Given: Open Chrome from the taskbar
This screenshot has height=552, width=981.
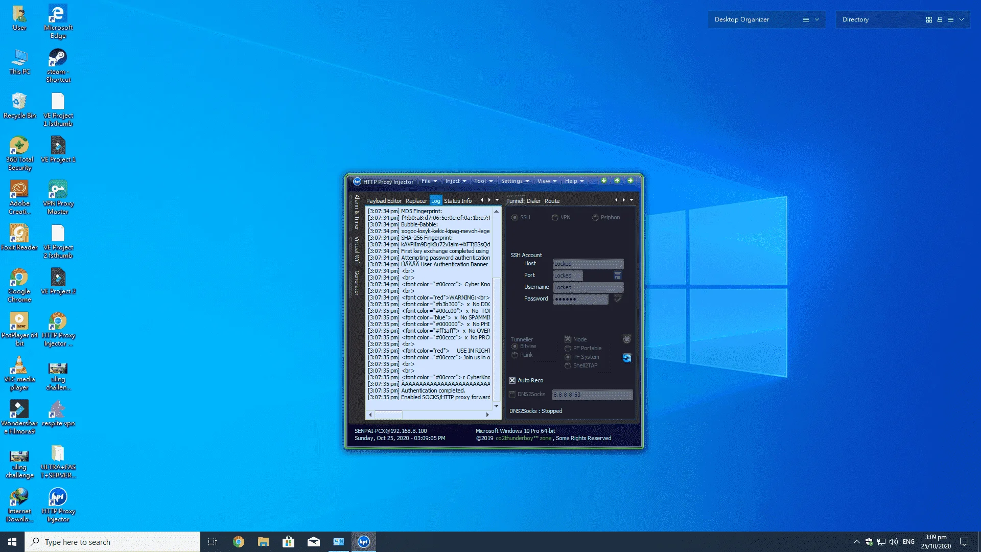Looking at the screenshot, I should [239, 542].
